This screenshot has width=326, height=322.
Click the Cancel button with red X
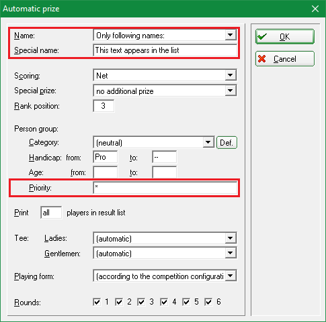285,59
